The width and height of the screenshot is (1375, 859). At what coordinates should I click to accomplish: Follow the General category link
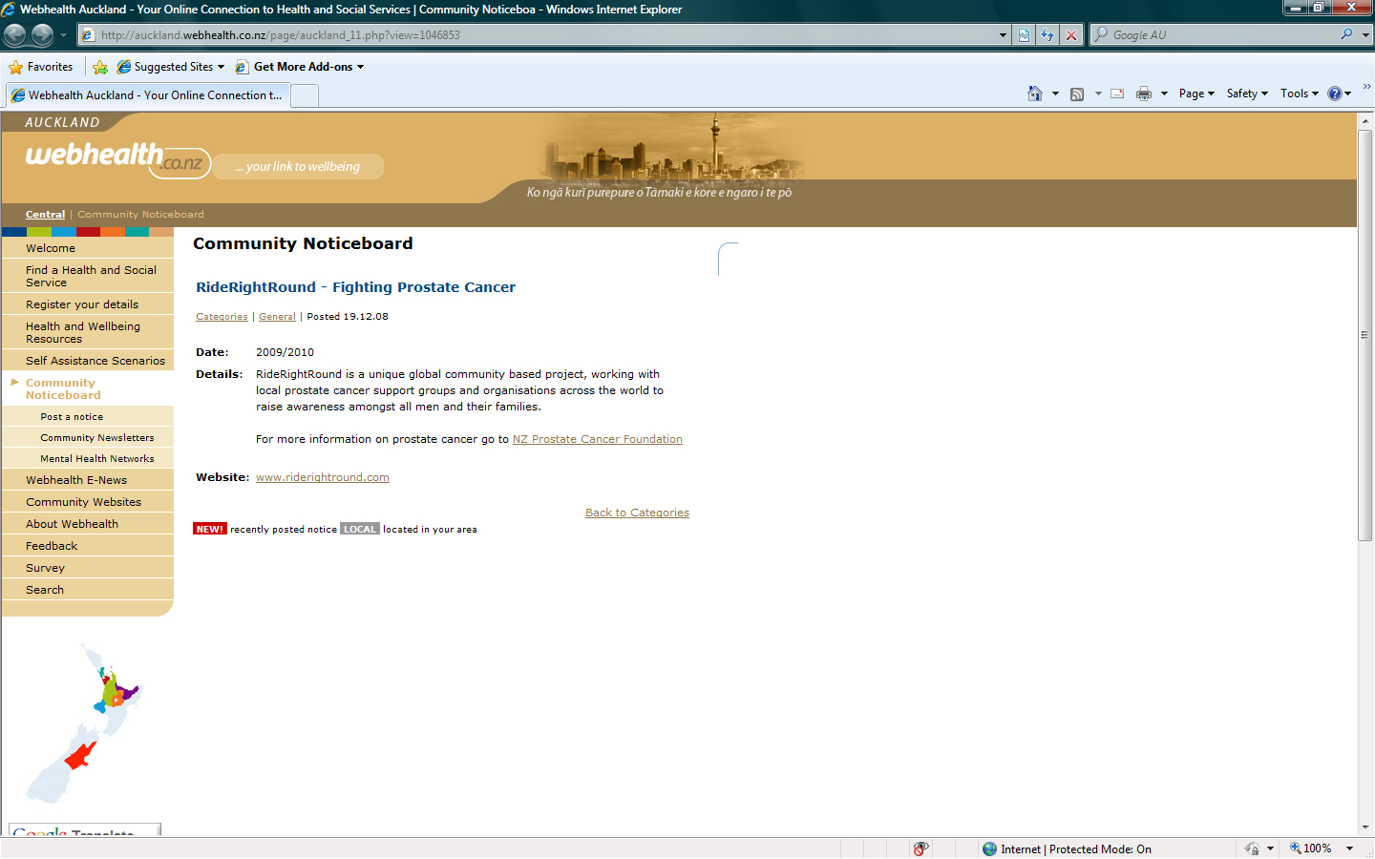coord(277,317)
